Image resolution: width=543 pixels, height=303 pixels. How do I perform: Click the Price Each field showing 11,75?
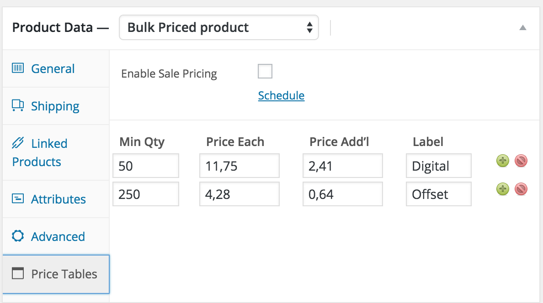(x=239, y=166)
